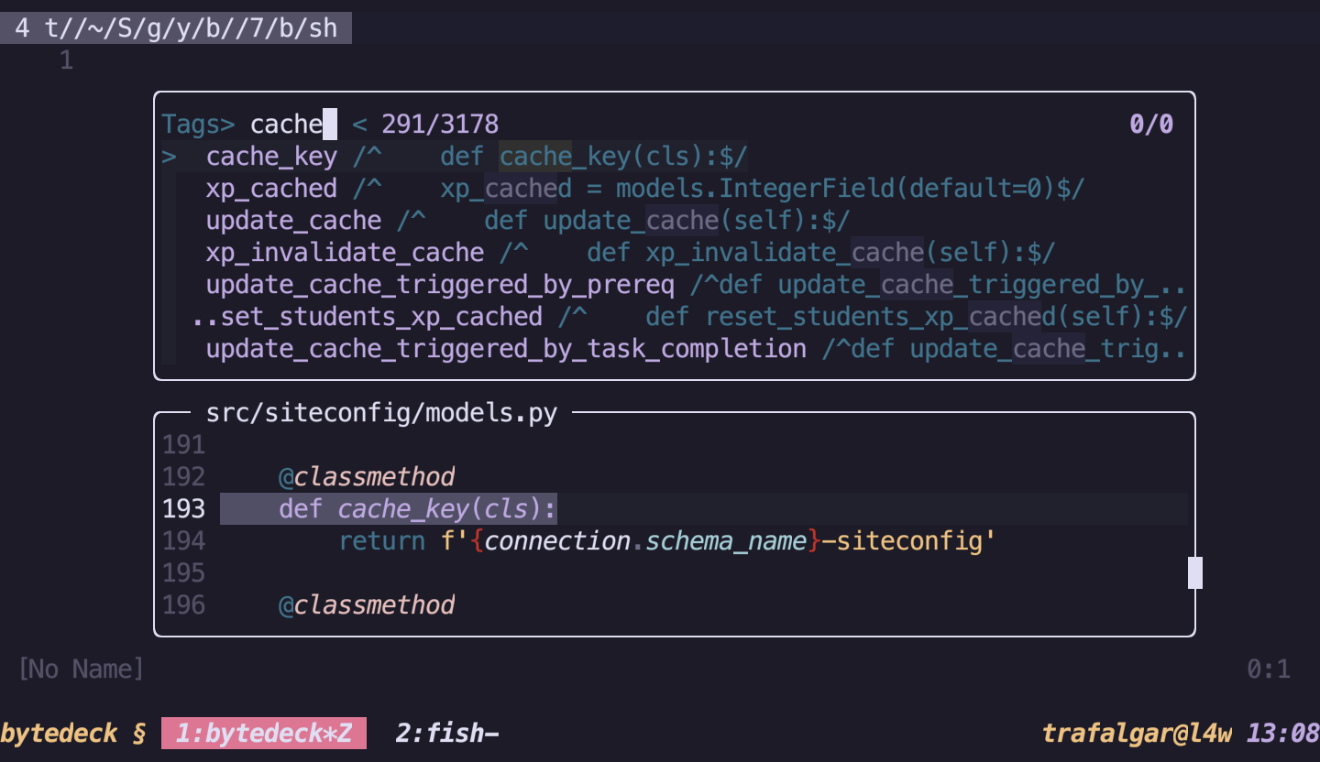Click the preview pane scrollbar thumb
The height and width of the screenshot is (762, 1320).
pos(1193,572)
